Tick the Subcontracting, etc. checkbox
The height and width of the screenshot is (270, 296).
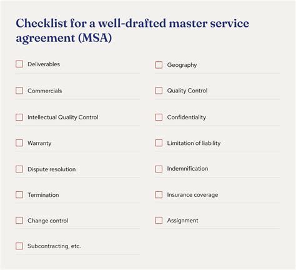click(x=19, y=246)
